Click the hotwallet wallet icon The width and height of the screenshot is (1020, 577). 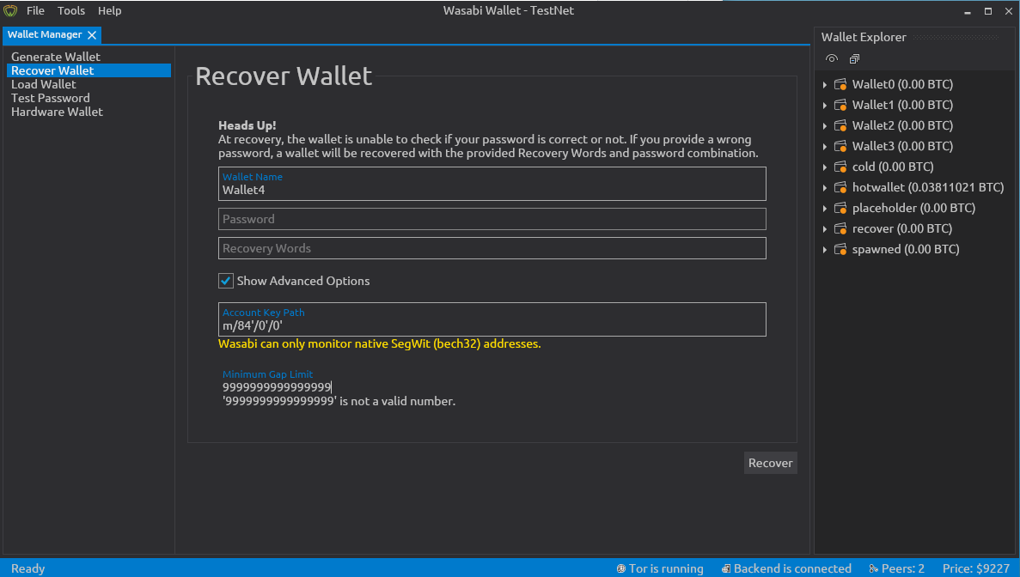click(x=840, y=188)
